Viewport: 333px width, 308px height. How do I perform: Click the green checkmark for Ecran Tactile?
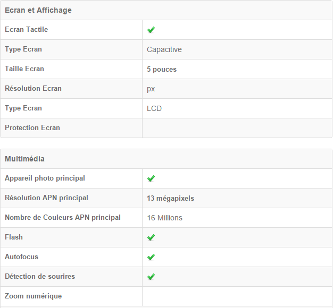point(151,30)
